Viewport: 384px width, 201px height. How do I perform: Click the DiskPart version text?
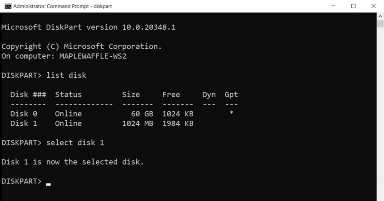click(88, 27)
